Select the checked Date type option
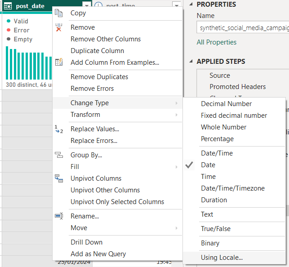Screen dimensions: 289x267 208,165
